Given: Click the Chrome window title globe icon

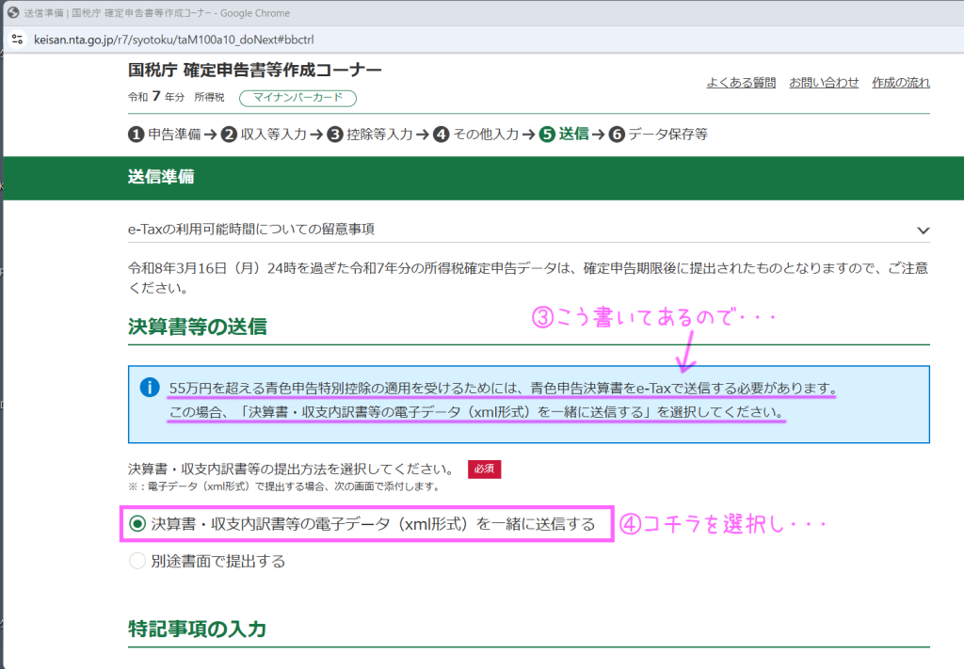Looking at the screenshot, I should tap(12, 13).
